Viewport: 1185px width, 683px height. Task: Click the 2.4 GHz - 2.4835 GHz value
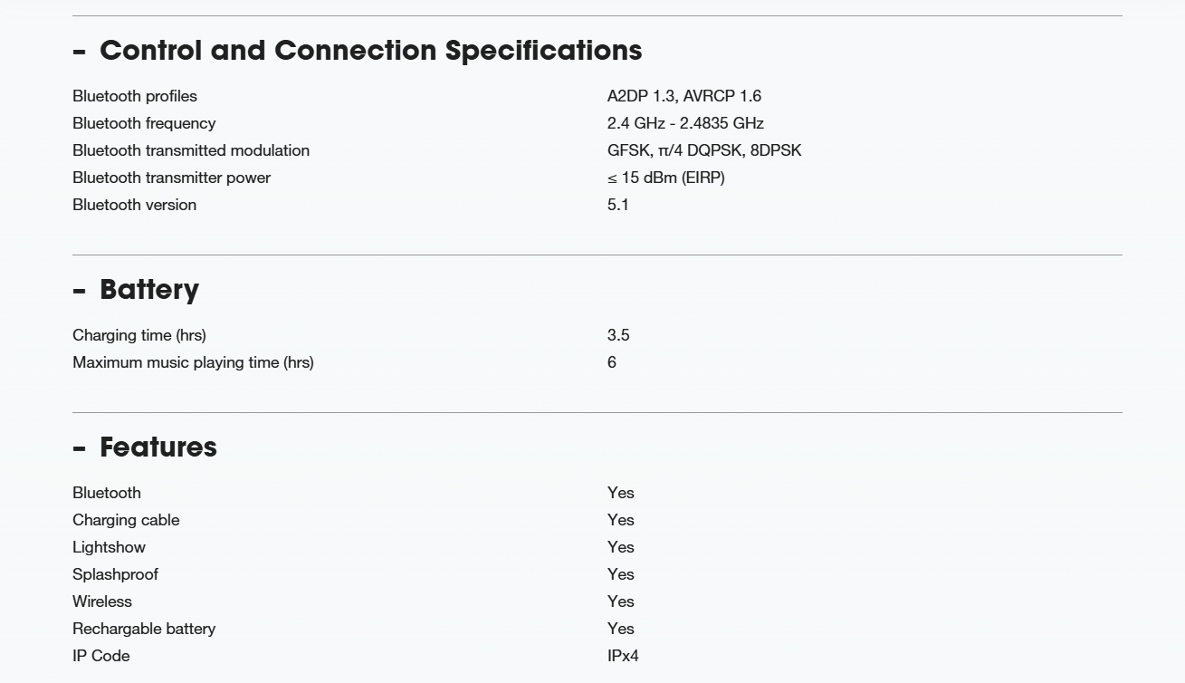coord(685,123)
